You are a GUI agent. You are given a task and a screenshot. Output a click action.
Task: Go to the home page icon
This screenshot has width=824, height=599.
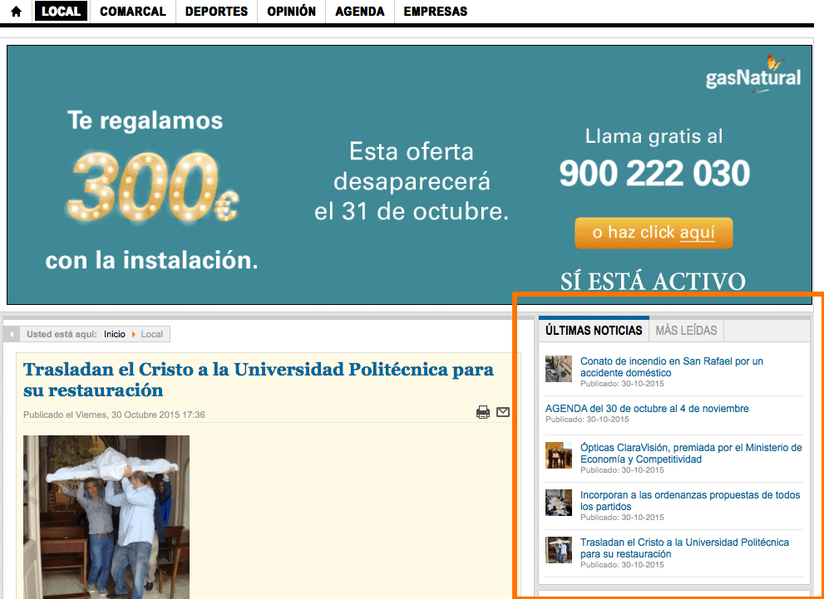pyautogui.click(x=17, y=12)
